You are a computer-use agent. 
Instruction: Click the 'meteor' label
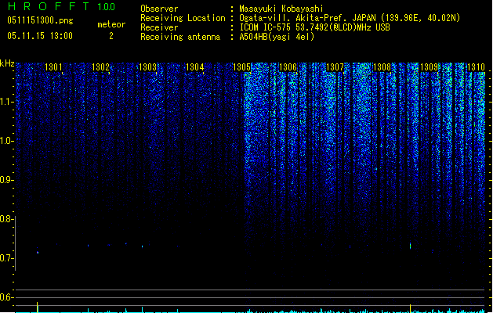pyautogui.click(x=111, y=24)
